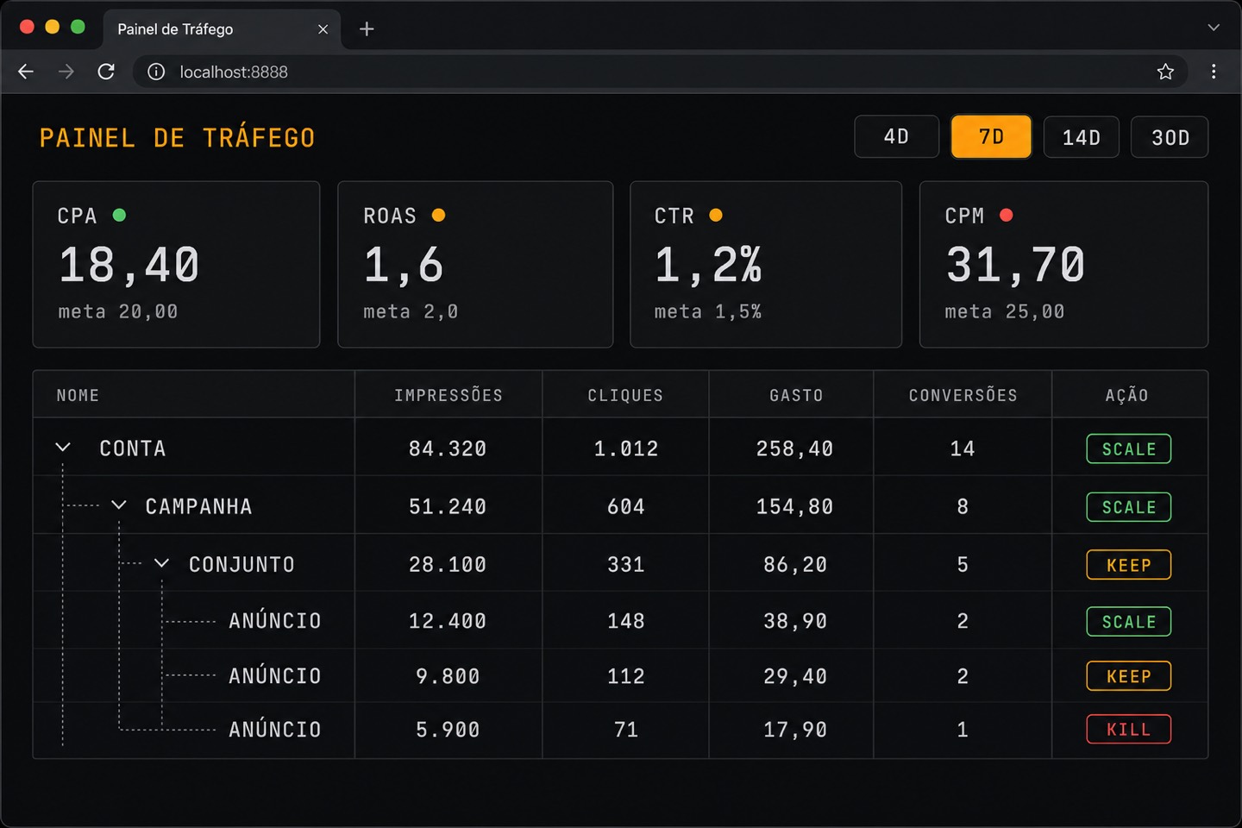The height and width of the screenshot is (828, 1242).
Task: Click the ROAS value 1,6
Action: tap(404, 264)
